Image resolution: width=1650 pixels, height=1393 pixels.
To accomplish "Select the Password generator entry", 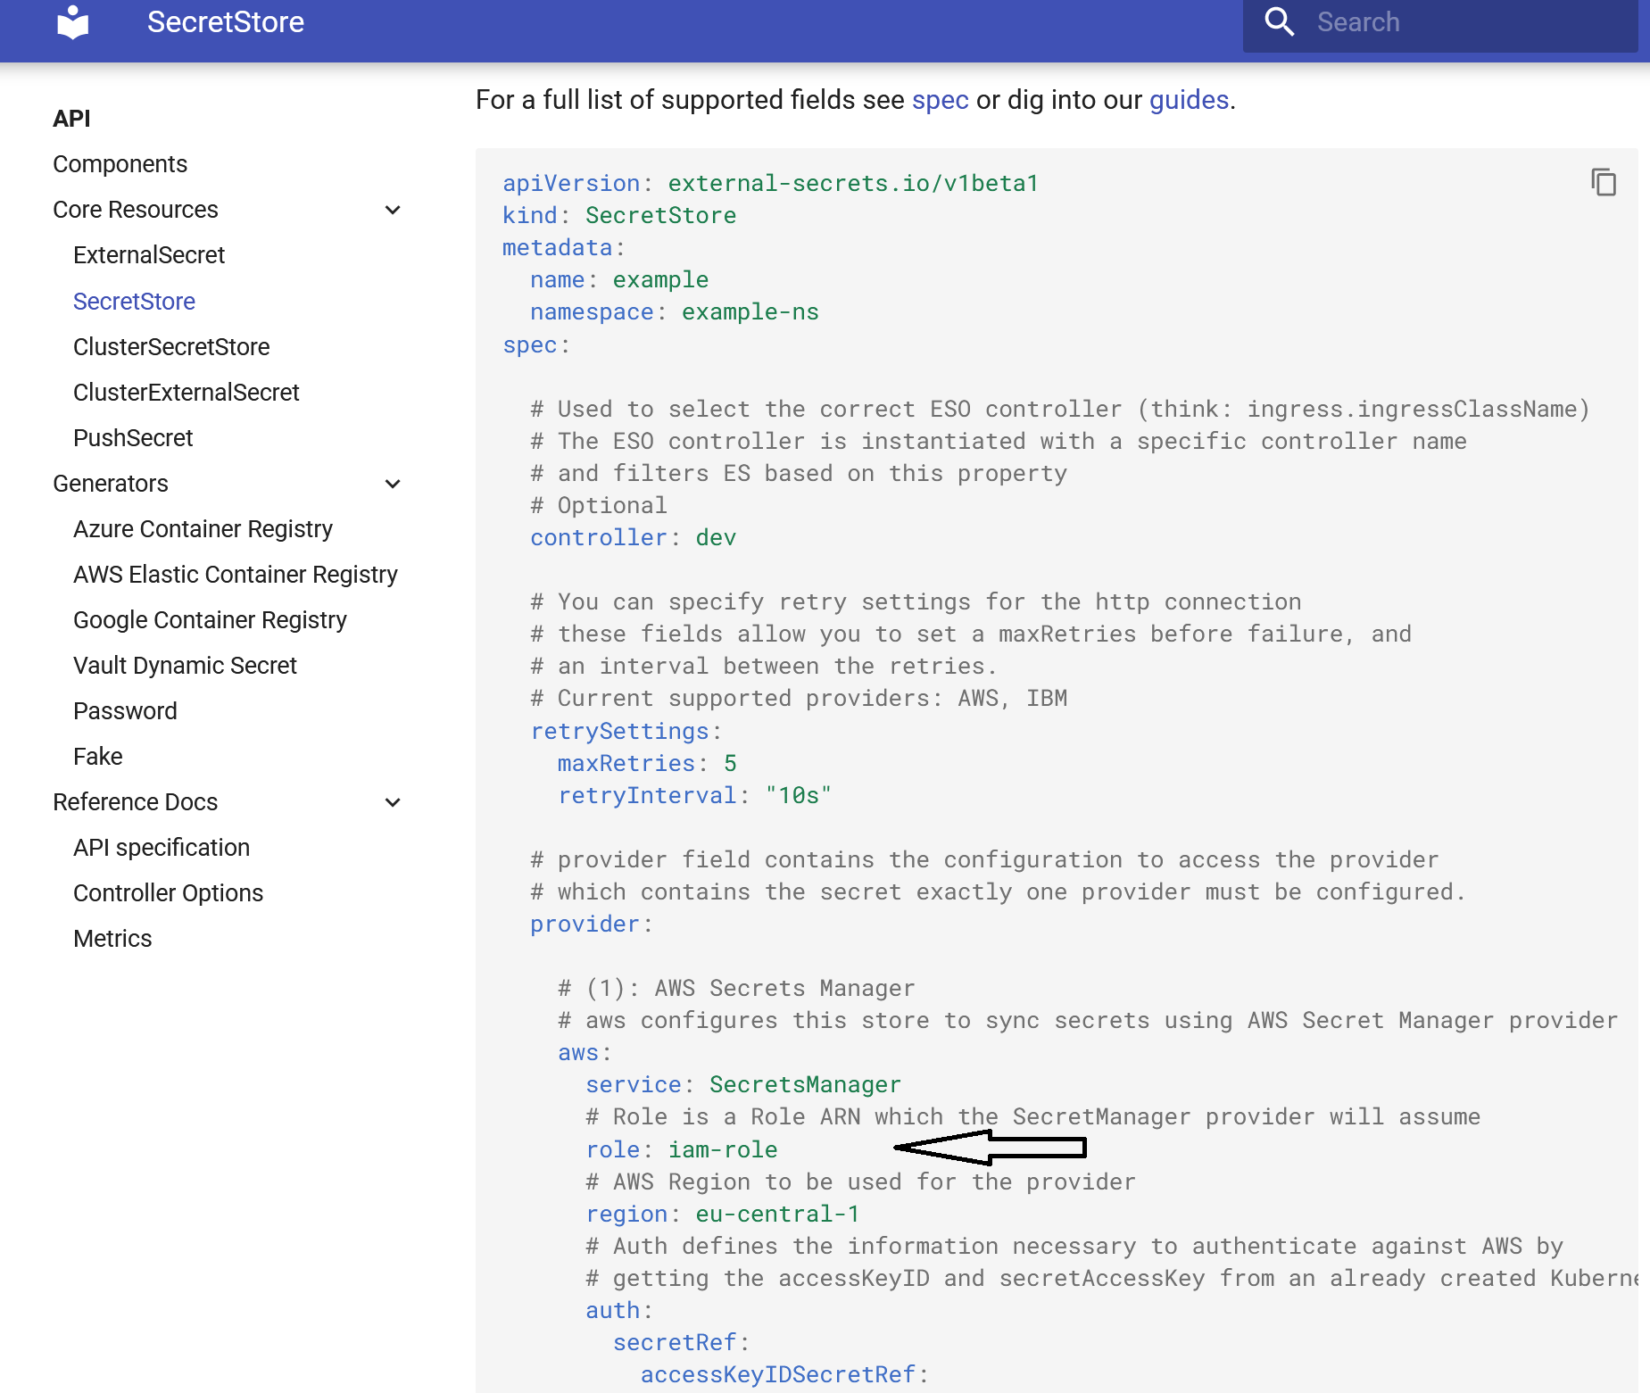I will tap(125, 710).
